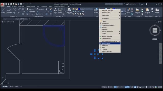Open Clipboard (Буфер обмена) submenu

tap(110, 16)
